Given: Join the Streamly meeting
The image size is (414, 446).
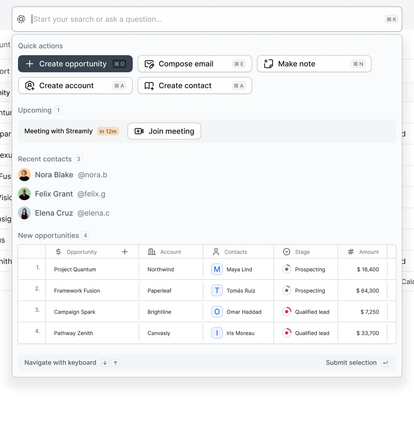Looking at the screenshot, I should (x=164, y=131).
